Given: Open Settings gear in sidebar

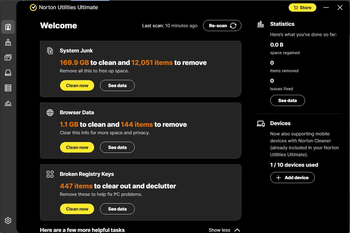Looking at the screenshot, I should tap(8, 221).
